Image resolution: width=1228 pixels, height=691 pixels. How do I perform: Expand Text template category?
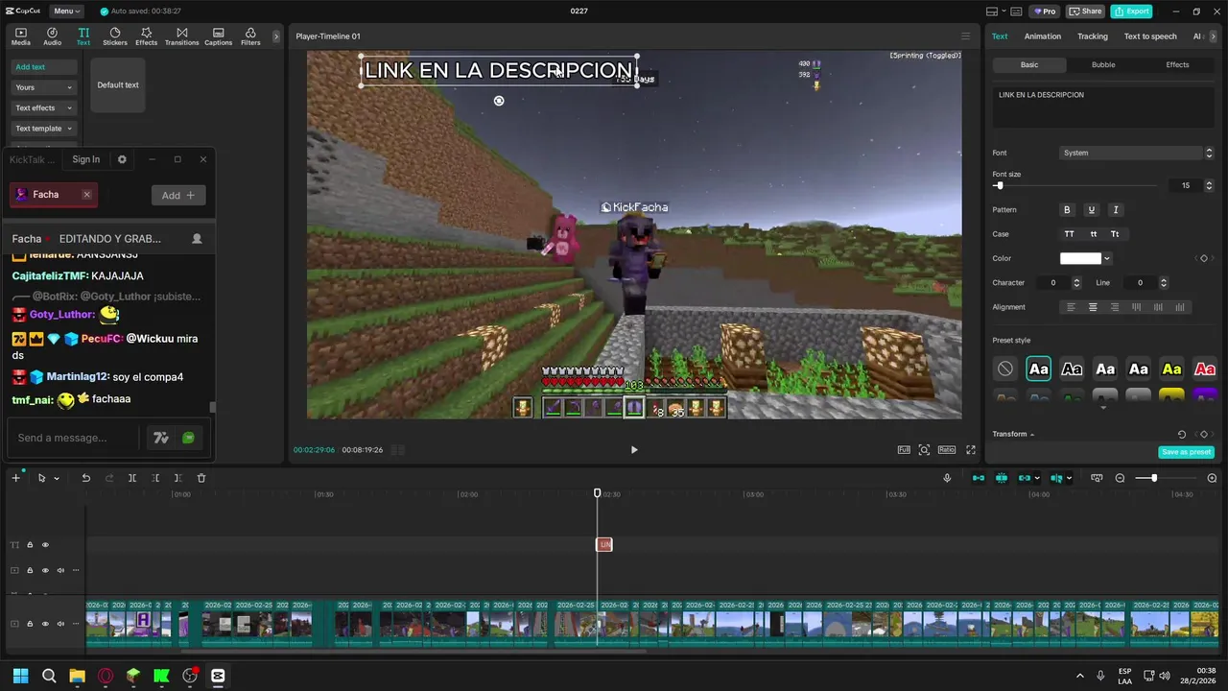click(x=43, y=129)
